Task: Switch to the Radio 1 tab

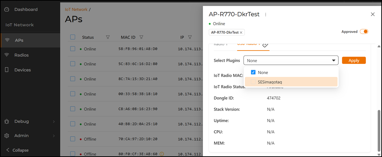Action: (x=221, y=44)
